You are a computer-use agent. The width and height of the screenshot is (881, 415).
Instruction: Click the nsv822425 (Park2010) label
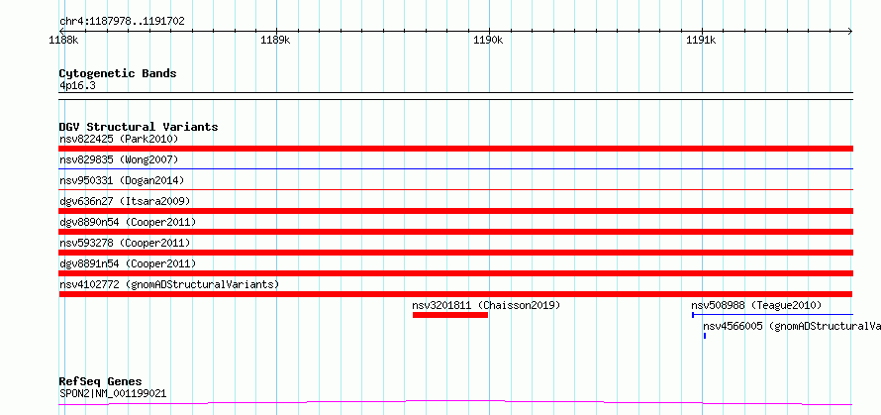119,139
